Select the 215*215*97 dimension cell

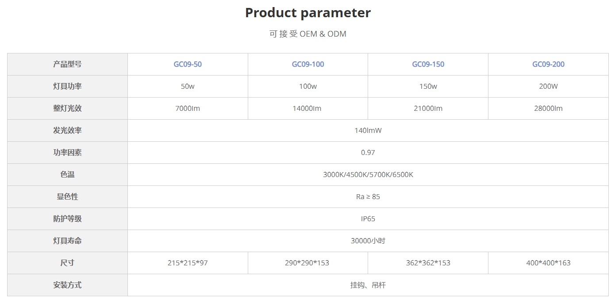(188, 263)
